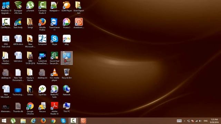Select the CamRecorder desktop shortcut
This screenshot has height=124, width=221.
(6, 23)
